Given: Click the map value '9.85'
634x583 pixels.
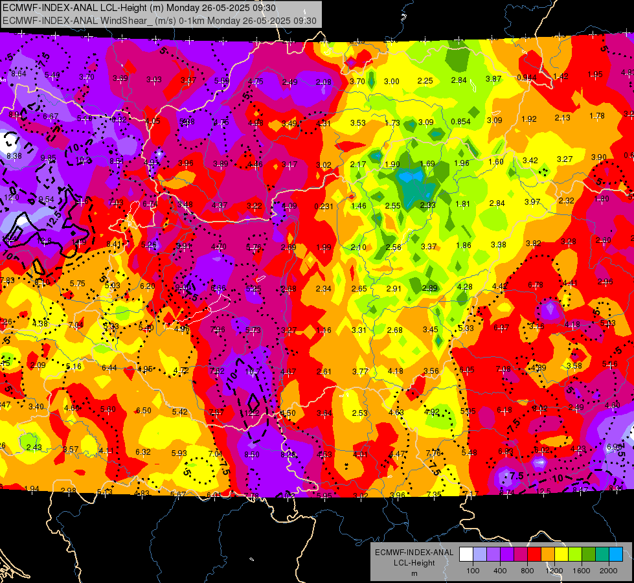Looking at the screenshot, I should point(48,158).
